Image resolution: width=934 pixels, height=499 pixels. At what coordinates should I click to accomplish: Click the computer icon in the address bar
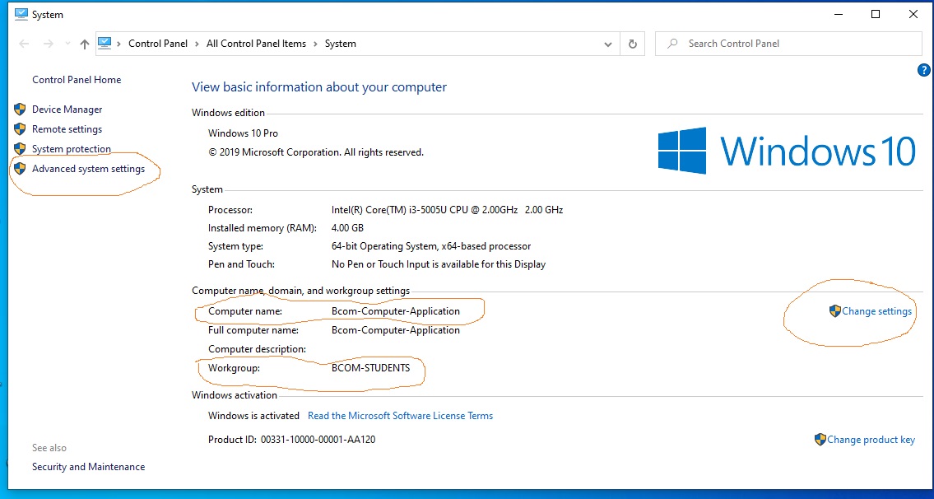pos(105,43)
